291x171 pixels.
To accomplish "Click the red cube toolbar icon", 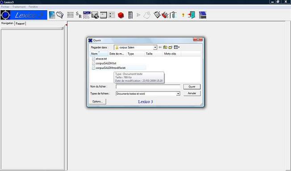I will tap(121, 15).
